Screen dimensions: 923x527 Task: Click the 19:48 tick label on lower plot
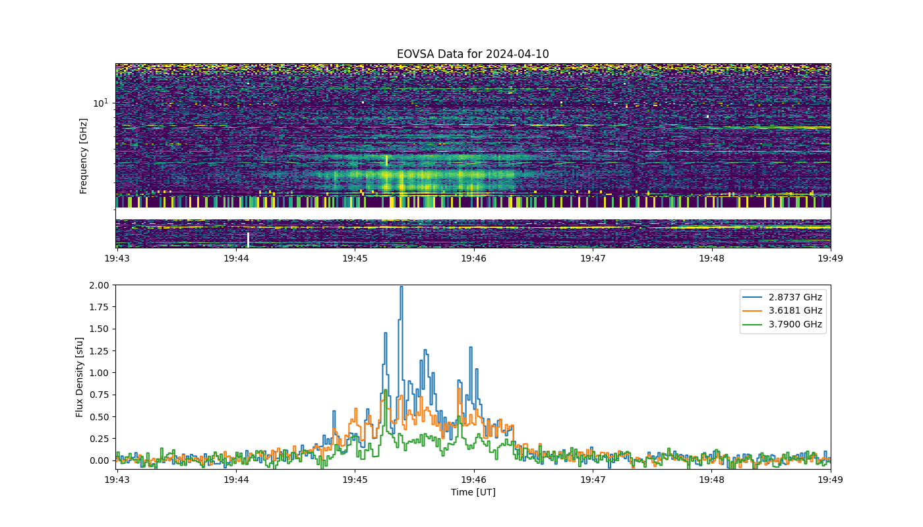(712, 480)
